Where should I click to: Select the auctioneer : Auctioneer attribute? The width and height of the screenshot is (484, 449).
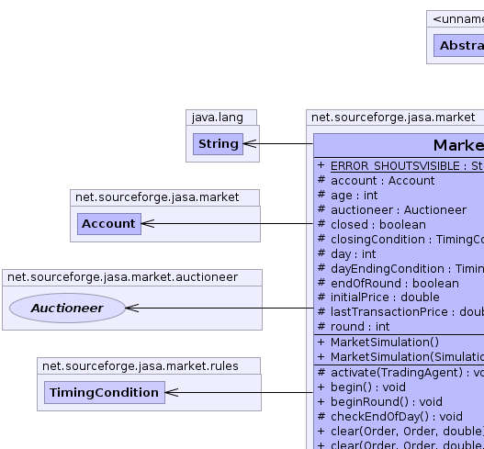click(392, 210)
